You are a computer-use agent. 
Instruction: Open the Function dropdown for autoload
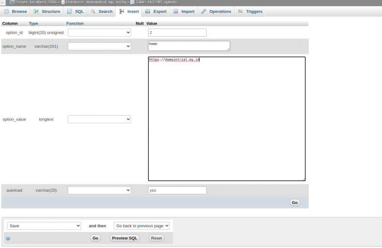coord(99,191)
